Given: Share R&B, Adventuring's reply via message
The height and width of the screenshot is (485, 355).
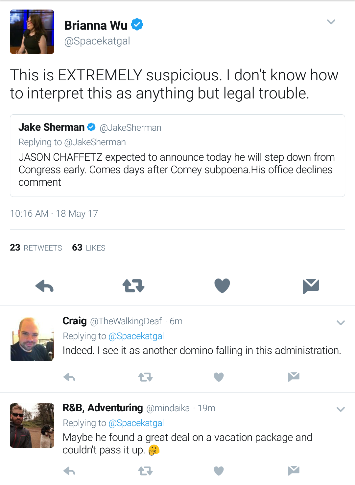Looking at the screenshot, I should [x=294, y=471].
